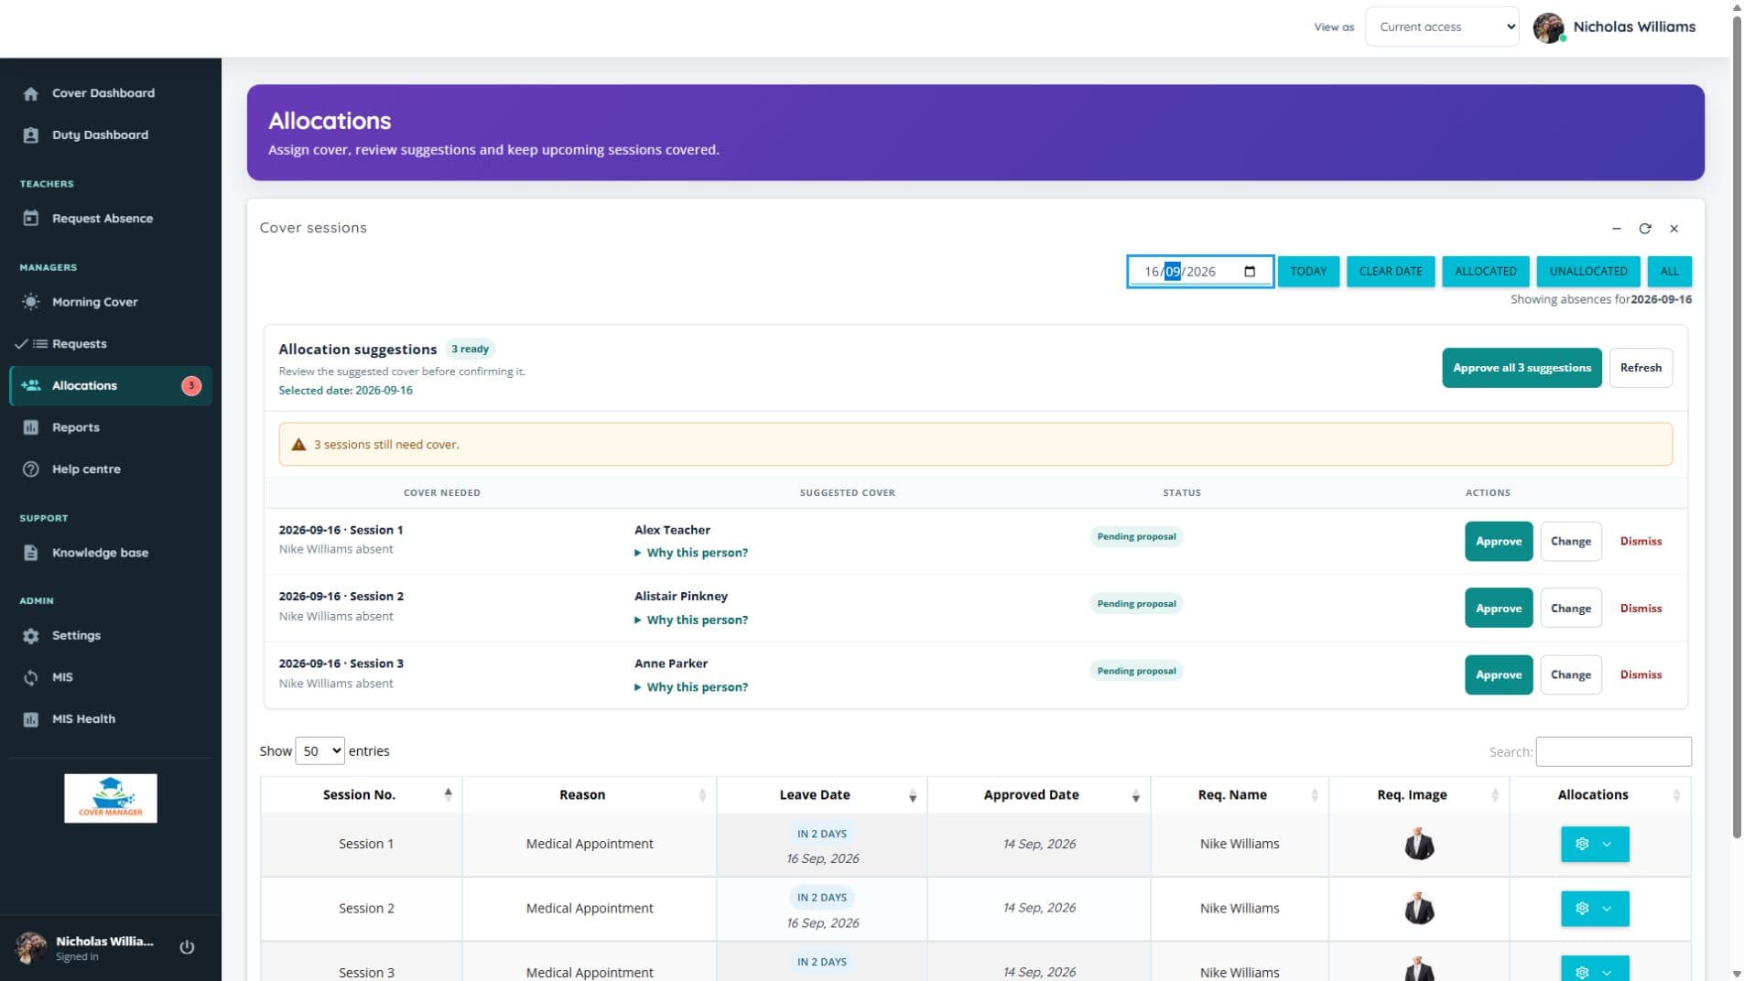The height and width of the screenshot is (981, 1744).
Task: Click the TODAY date button
Action: tap(1307, 272)
